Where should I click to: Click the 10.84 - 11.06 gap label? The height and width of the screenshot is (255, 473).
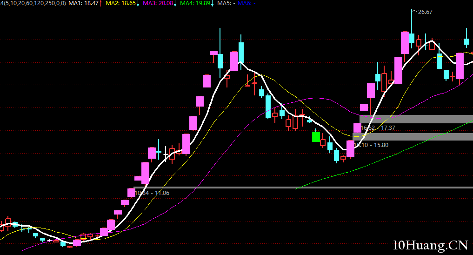tap(152, 193)
